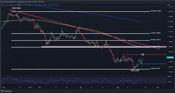Select the 19 date label
175x93 pixels.
point(103,88)
